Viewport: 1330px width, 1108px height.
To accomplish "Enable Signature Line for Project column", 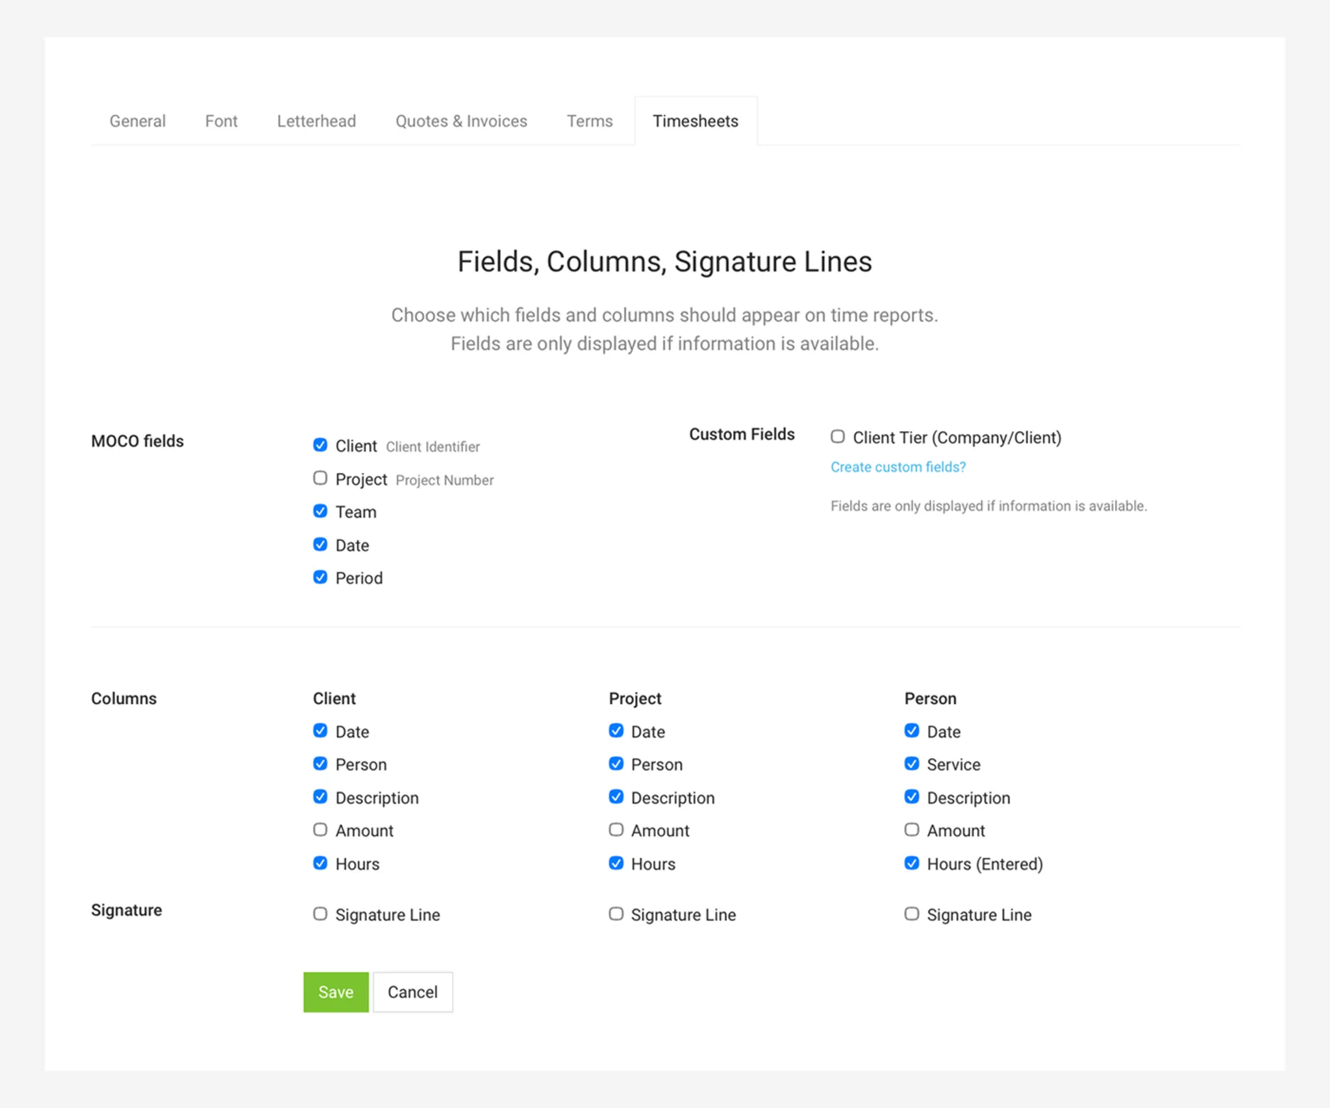I will 616,914.
